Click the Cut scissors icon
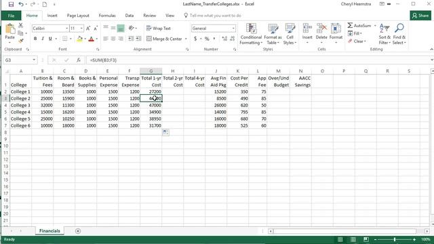This screenshot has height=244, width=434. [21, 26]
